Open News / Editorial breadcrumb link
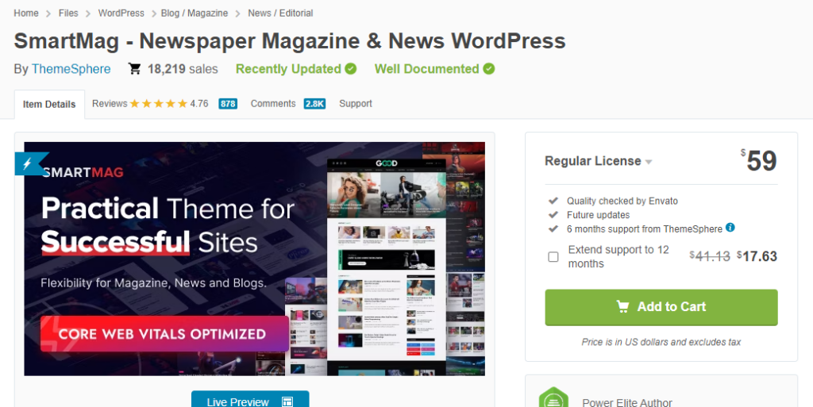The width and height of the screenshot is (813, 407). (280, 13)
